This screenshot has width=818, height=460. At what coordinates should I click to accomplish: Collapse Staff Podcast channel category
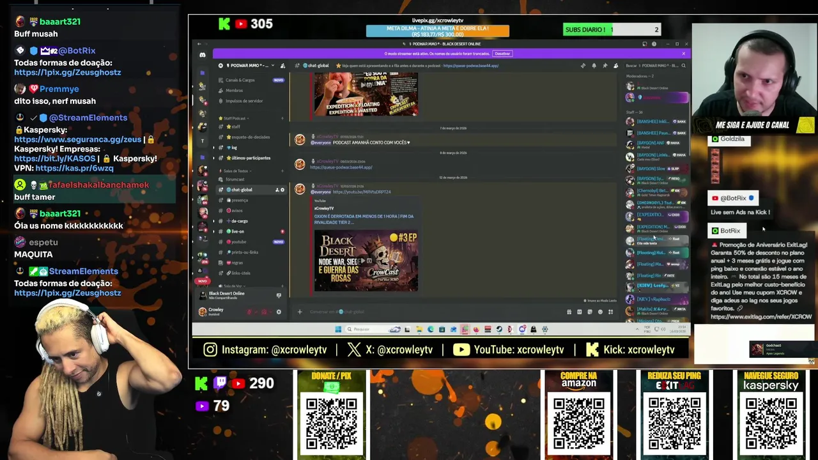pyautogui.click(x=234, y=118)
